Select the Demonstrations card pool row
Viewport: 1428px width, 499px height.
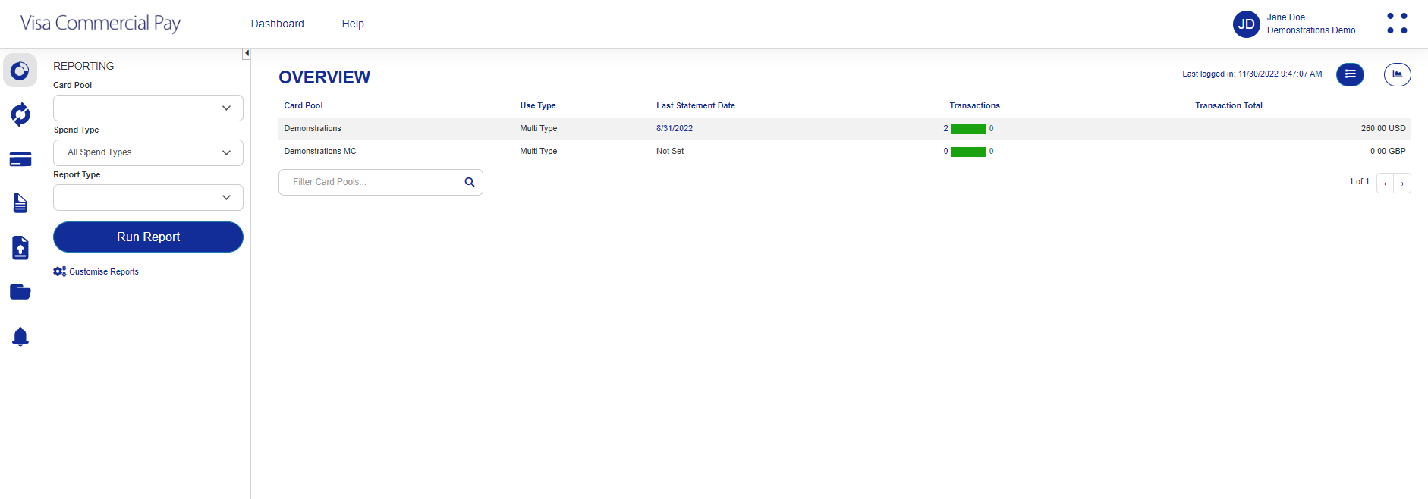845,129
